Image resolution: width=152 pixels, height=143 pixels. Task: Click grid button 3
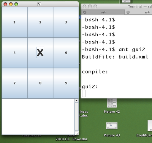66,22
